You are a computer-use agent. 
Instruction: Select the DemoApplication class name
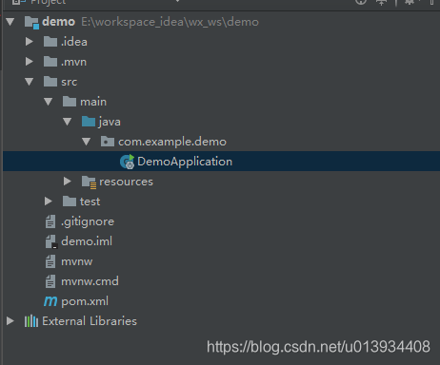tap(185, 162)
